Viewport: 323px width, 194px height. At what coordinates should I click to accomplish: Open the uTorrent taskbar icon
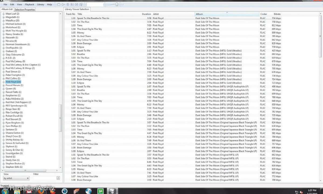pyautogui.click(x=100, y=191)
